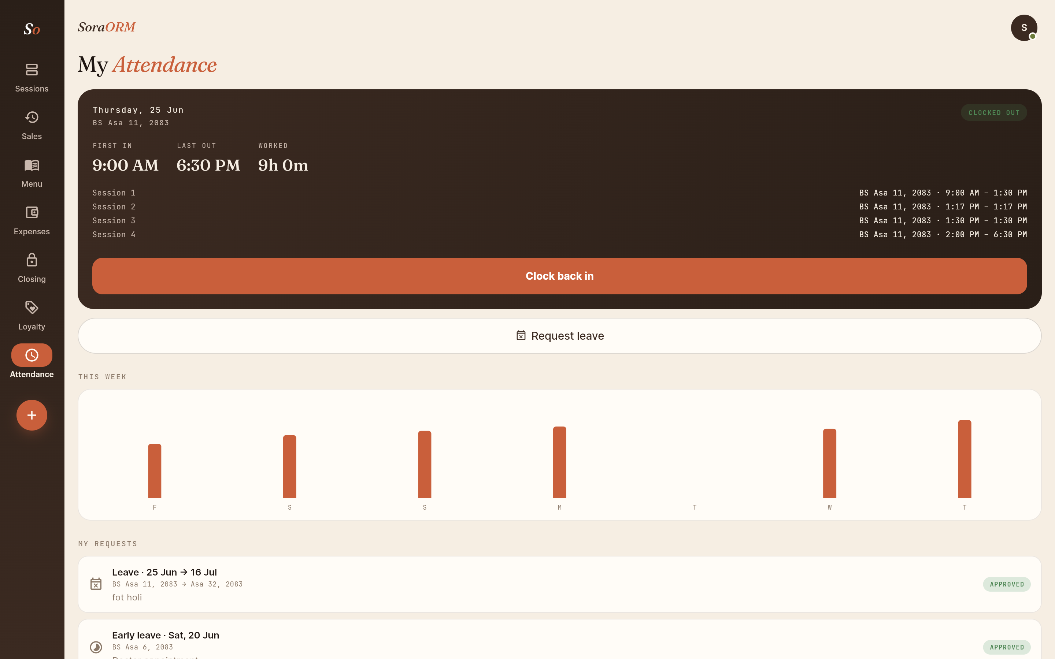The image size is (1055, 659).
Task: Select the Wednesday bar in weekly chart
Action: [x=829, y=463]
